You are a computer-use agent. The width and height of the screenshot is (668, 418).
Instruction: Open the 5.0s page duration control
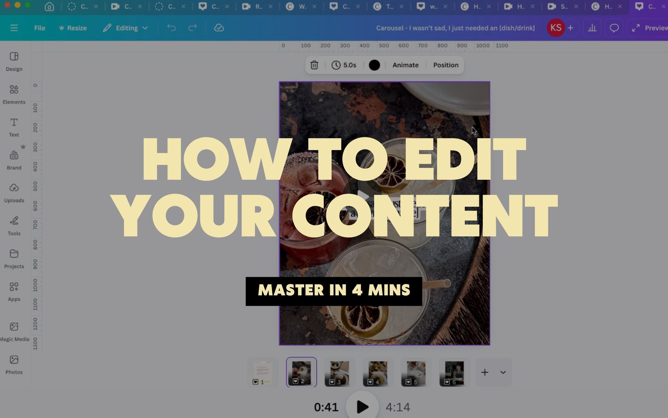(344, 65)
